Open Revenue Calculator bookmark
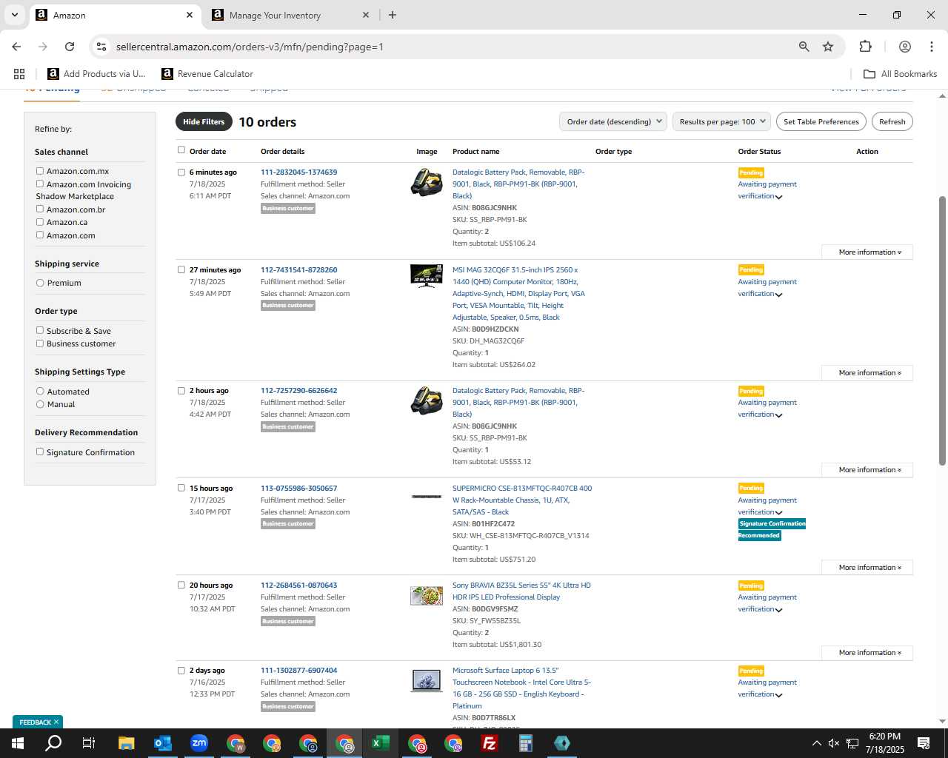The image size is (948, 758). (207, 74)
